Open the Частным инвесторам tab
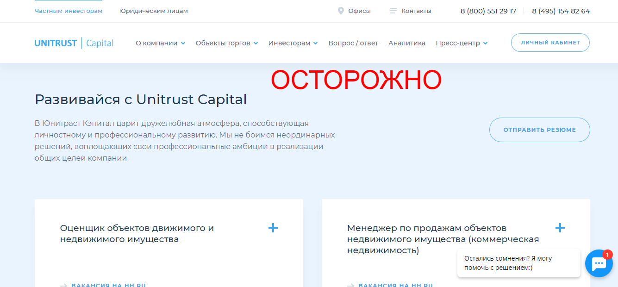 [x=69, y=11]
